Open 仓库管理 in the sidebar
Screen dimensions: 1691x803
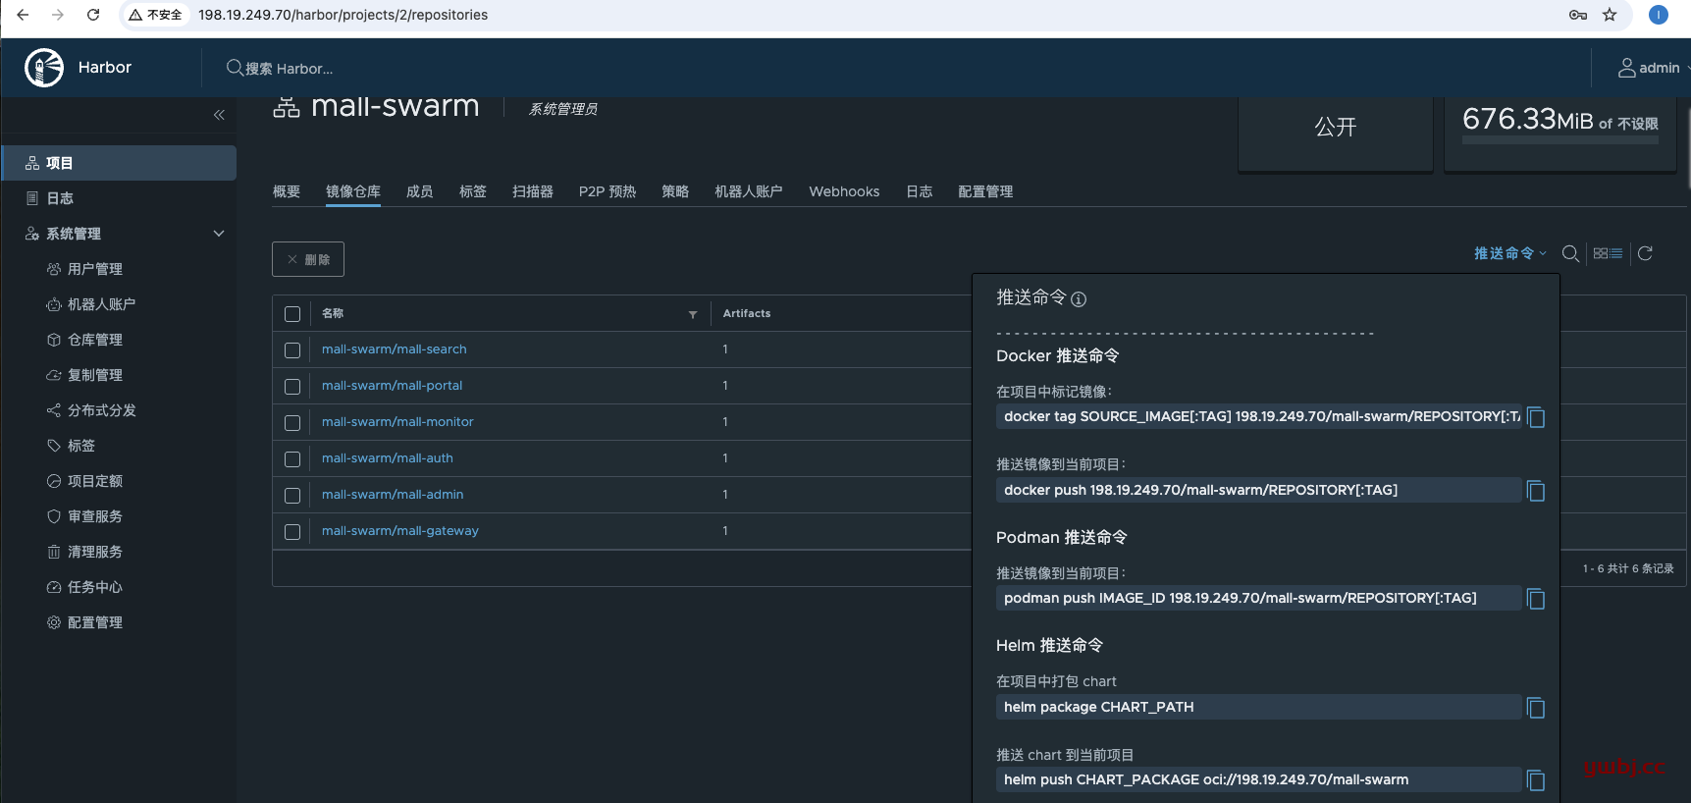[x=95, y=340]
